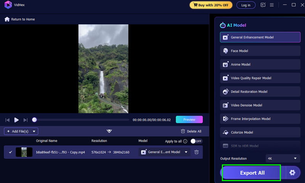The image size is (305, 183).
Task: Open the feedback icon in title bar
Action: pyautogui.click(x=263, y=5)
